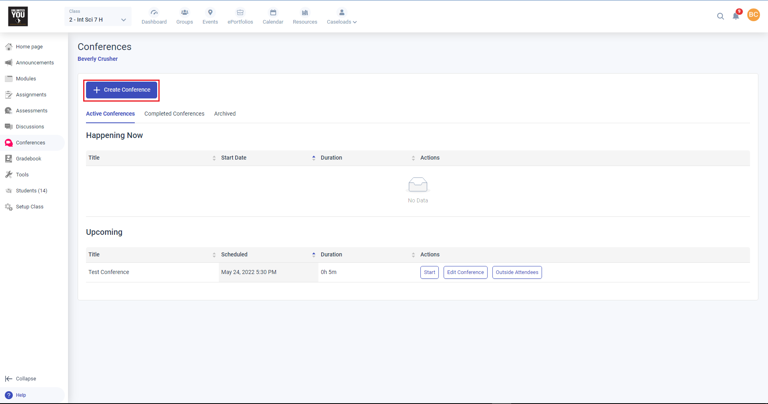Click Test Conference title cell
Screen dimensions: 768x404
coord(152,272)
